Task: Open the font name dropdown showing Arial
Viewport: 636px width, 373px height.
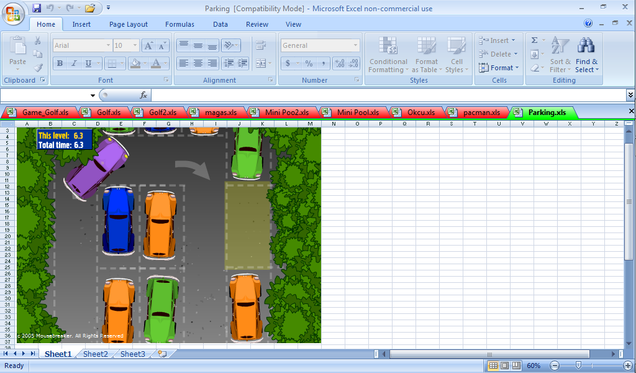Action: click(x=108, y=45)
